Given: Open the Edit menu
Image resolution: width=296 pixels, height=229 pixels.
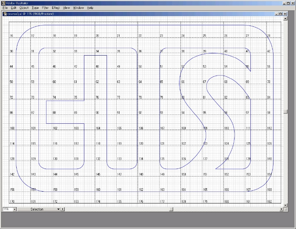Looking at the screenshot, I should coord(13,8).
